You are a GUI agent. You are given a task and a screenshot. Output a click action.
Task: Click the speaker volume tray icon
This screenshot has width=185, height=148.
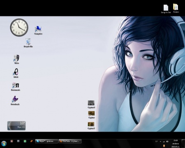[167, 141]
